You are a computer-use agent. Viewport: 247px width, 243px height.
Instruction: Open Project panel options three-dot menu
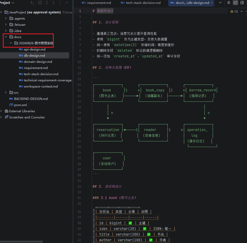click(x=60, y=3)
